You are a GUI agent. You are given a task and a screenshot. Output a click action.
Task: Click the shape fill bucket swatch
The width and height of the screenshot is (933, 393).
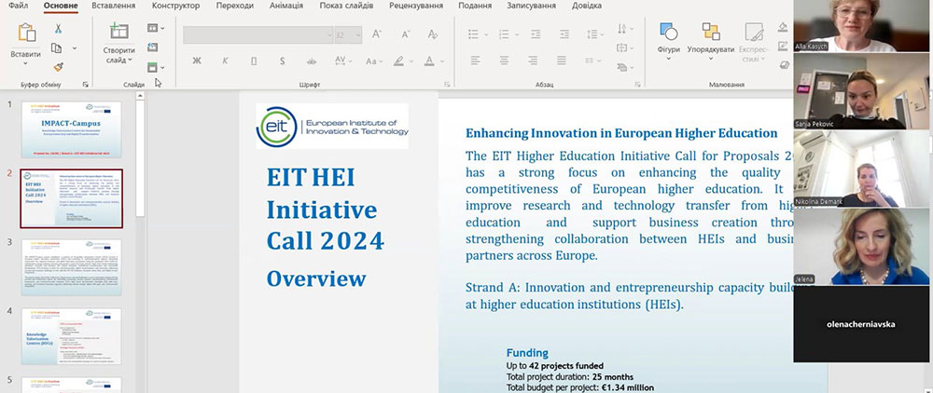[783, 27]
